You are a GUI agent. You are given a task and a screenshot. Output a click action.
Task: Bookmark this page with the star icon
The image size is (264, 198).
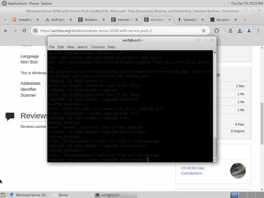click(204, 31)
